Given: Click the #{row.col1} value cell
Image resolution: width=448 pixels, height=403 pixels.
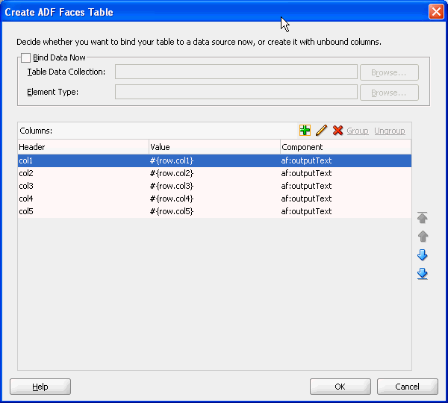Looking at the screenshot, I should (214, 160).
